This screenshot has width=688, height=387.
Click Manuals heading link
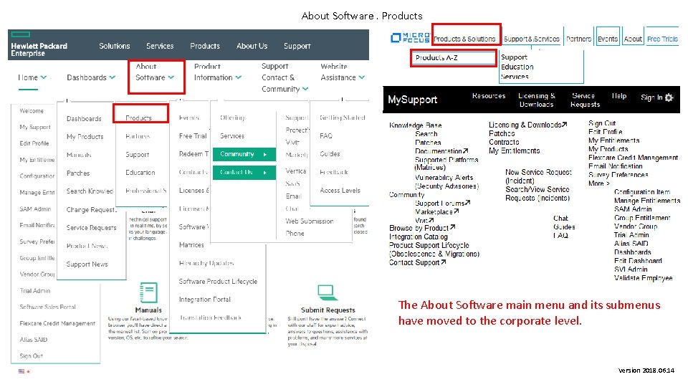[x=148, y=310]
